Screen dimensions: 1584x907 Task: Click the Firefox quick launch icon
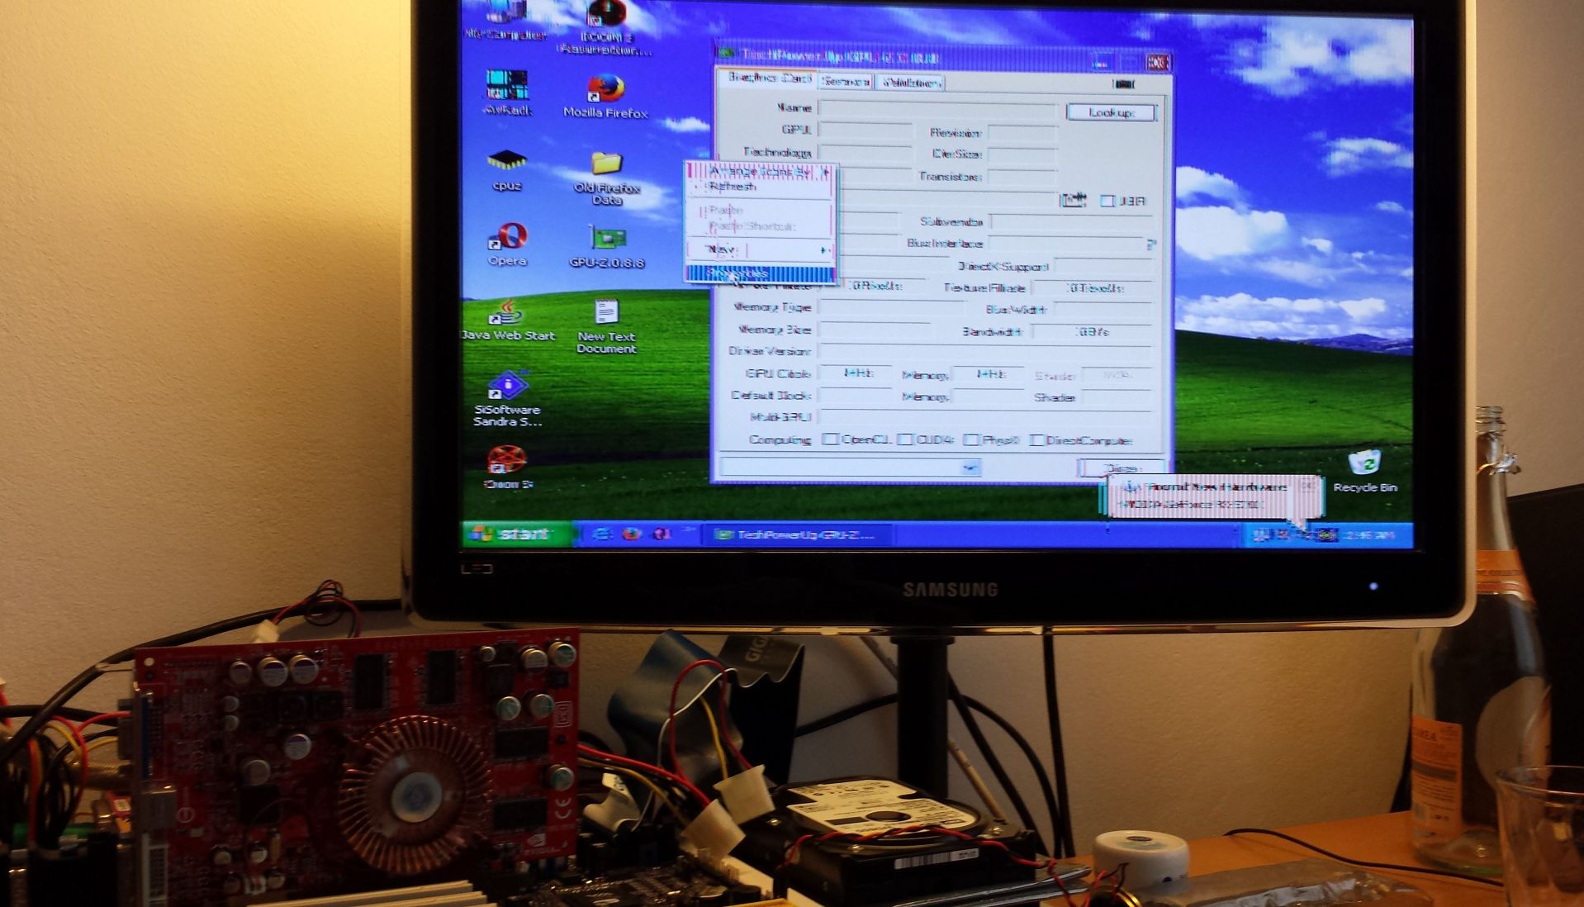(632, 534)
